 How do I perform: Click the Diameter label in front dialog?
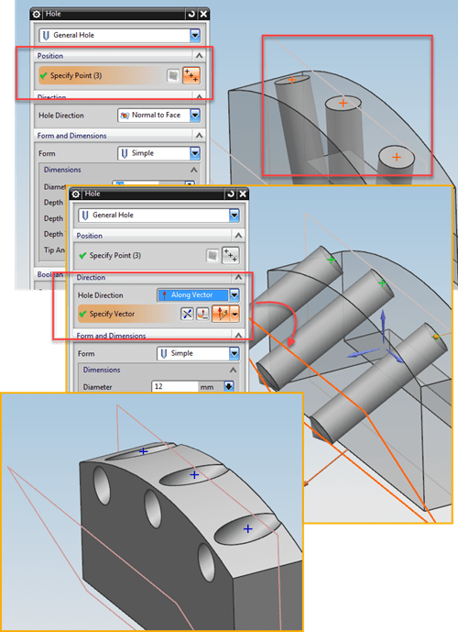98,387
